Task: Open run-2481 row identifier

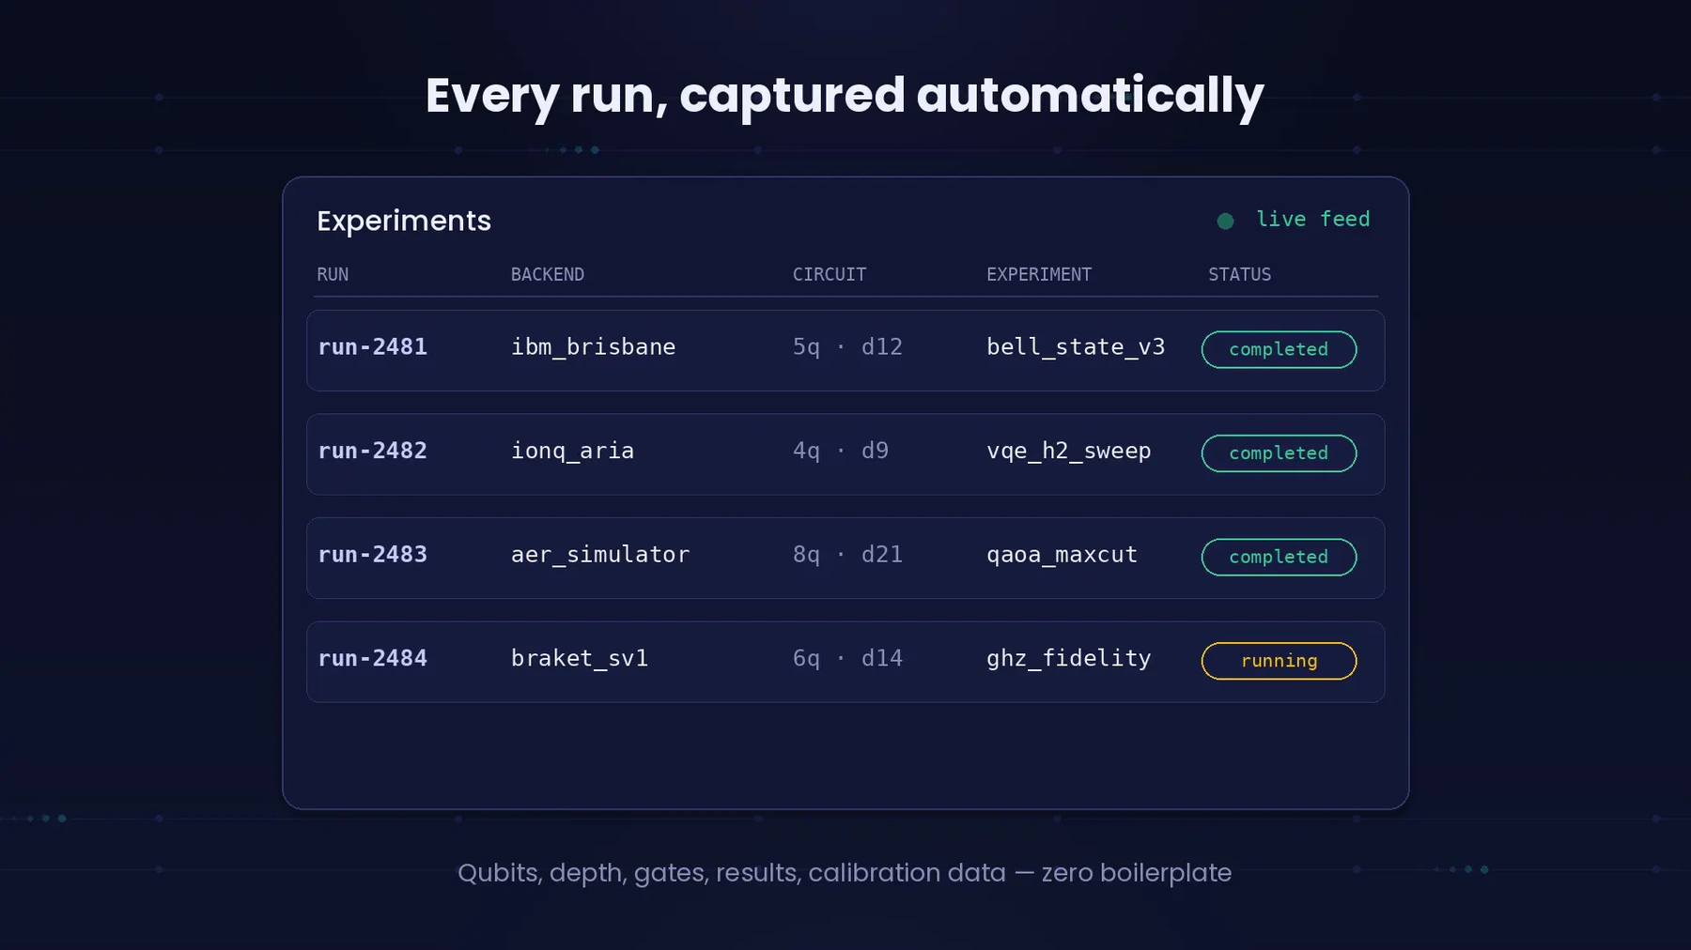Action: click(373, 347)
